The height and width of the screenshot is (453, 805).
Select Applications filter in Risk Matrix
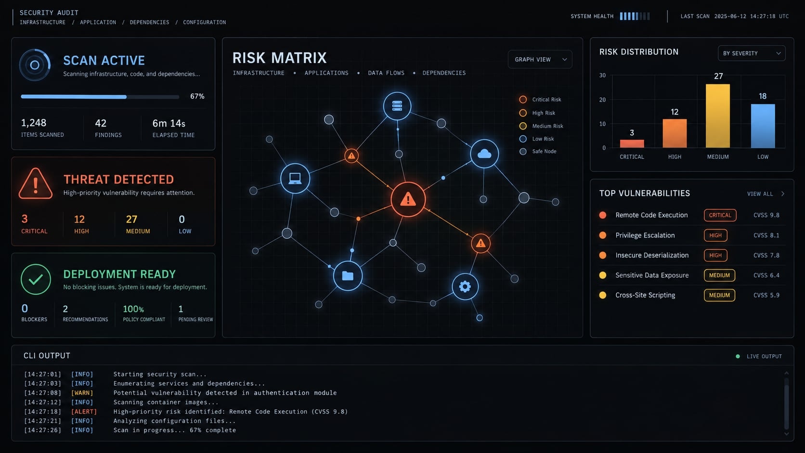click(x=326, y=73)
